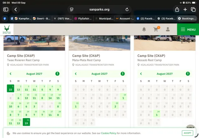Viewport: 199px width, 138px height.
Task: Click the Twee Rivieren calendar info alert icon
Action: click(57, 74)
